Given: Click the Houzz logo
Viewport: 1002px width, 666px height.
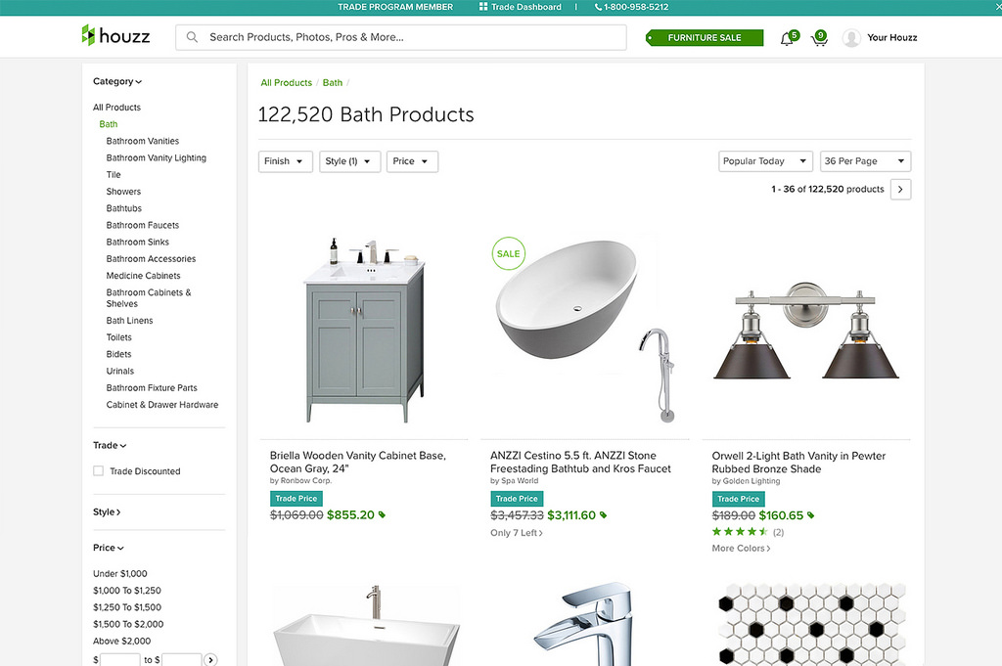Looking at the screenshot, I should pyautogui.click(x=115, y=36).
